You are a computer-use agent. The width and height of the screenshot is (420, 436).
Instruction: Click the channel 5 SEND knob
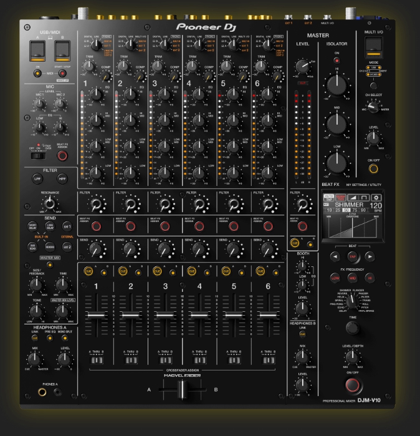point(234,249)
